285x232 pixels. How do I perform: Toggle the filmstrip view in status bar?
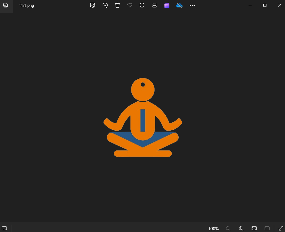pos(4,228)
